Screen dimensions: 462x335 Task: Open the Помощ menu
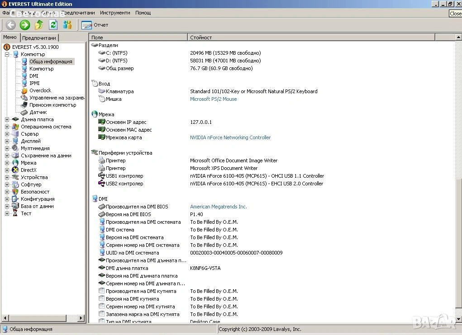pos(143,13)
